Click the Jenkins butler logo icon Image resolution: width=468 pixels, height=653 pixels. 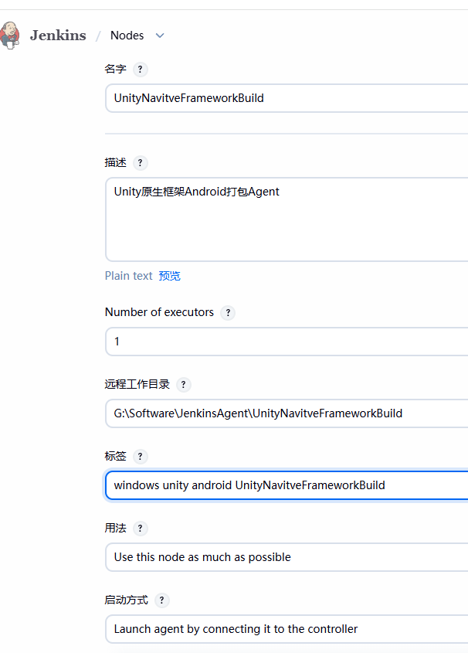[9, 36]
